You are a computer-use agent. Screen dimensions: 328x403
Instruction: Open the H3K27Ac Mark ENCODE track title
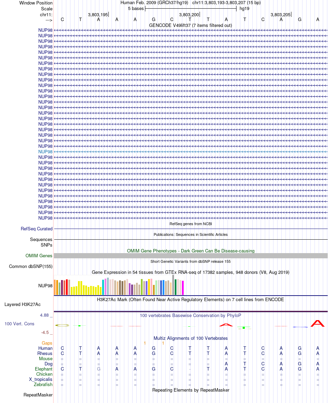click(x=191, y=300)
